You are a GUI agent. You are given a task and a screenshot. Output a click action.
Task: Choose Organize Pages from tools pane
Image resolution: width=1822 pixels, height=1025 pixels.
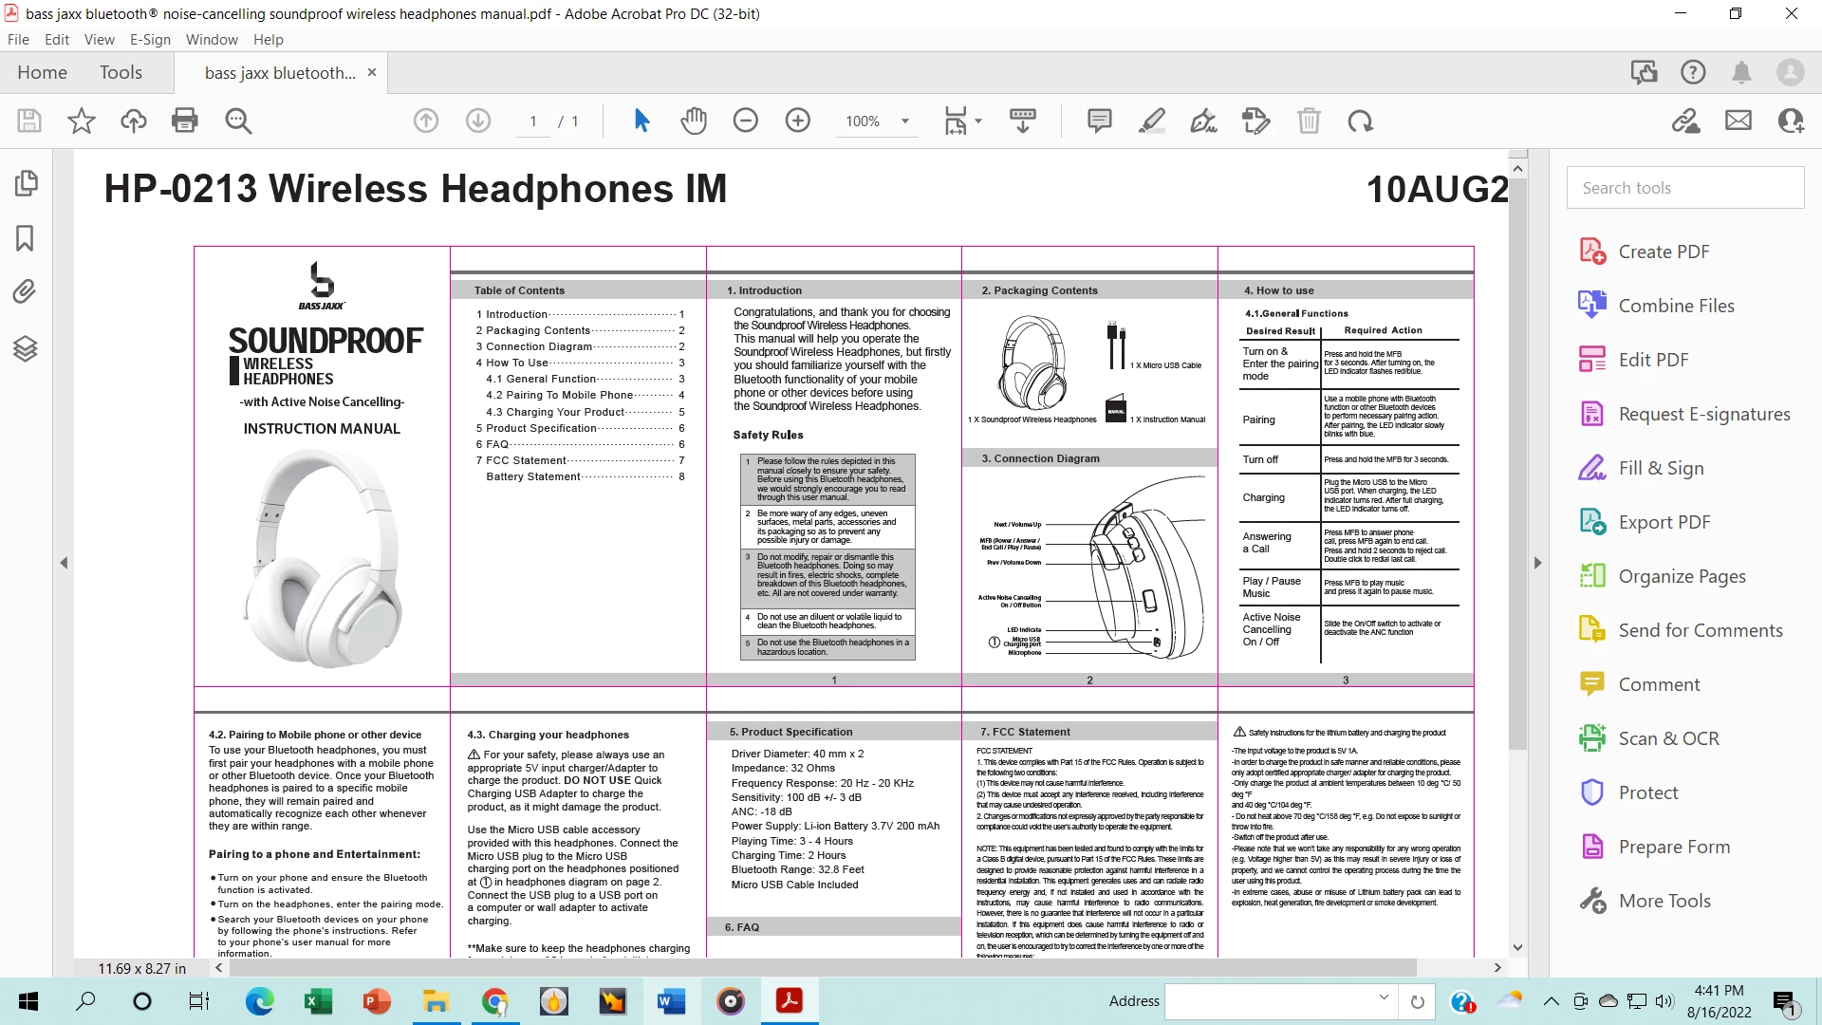click(x=1682, y=576)
